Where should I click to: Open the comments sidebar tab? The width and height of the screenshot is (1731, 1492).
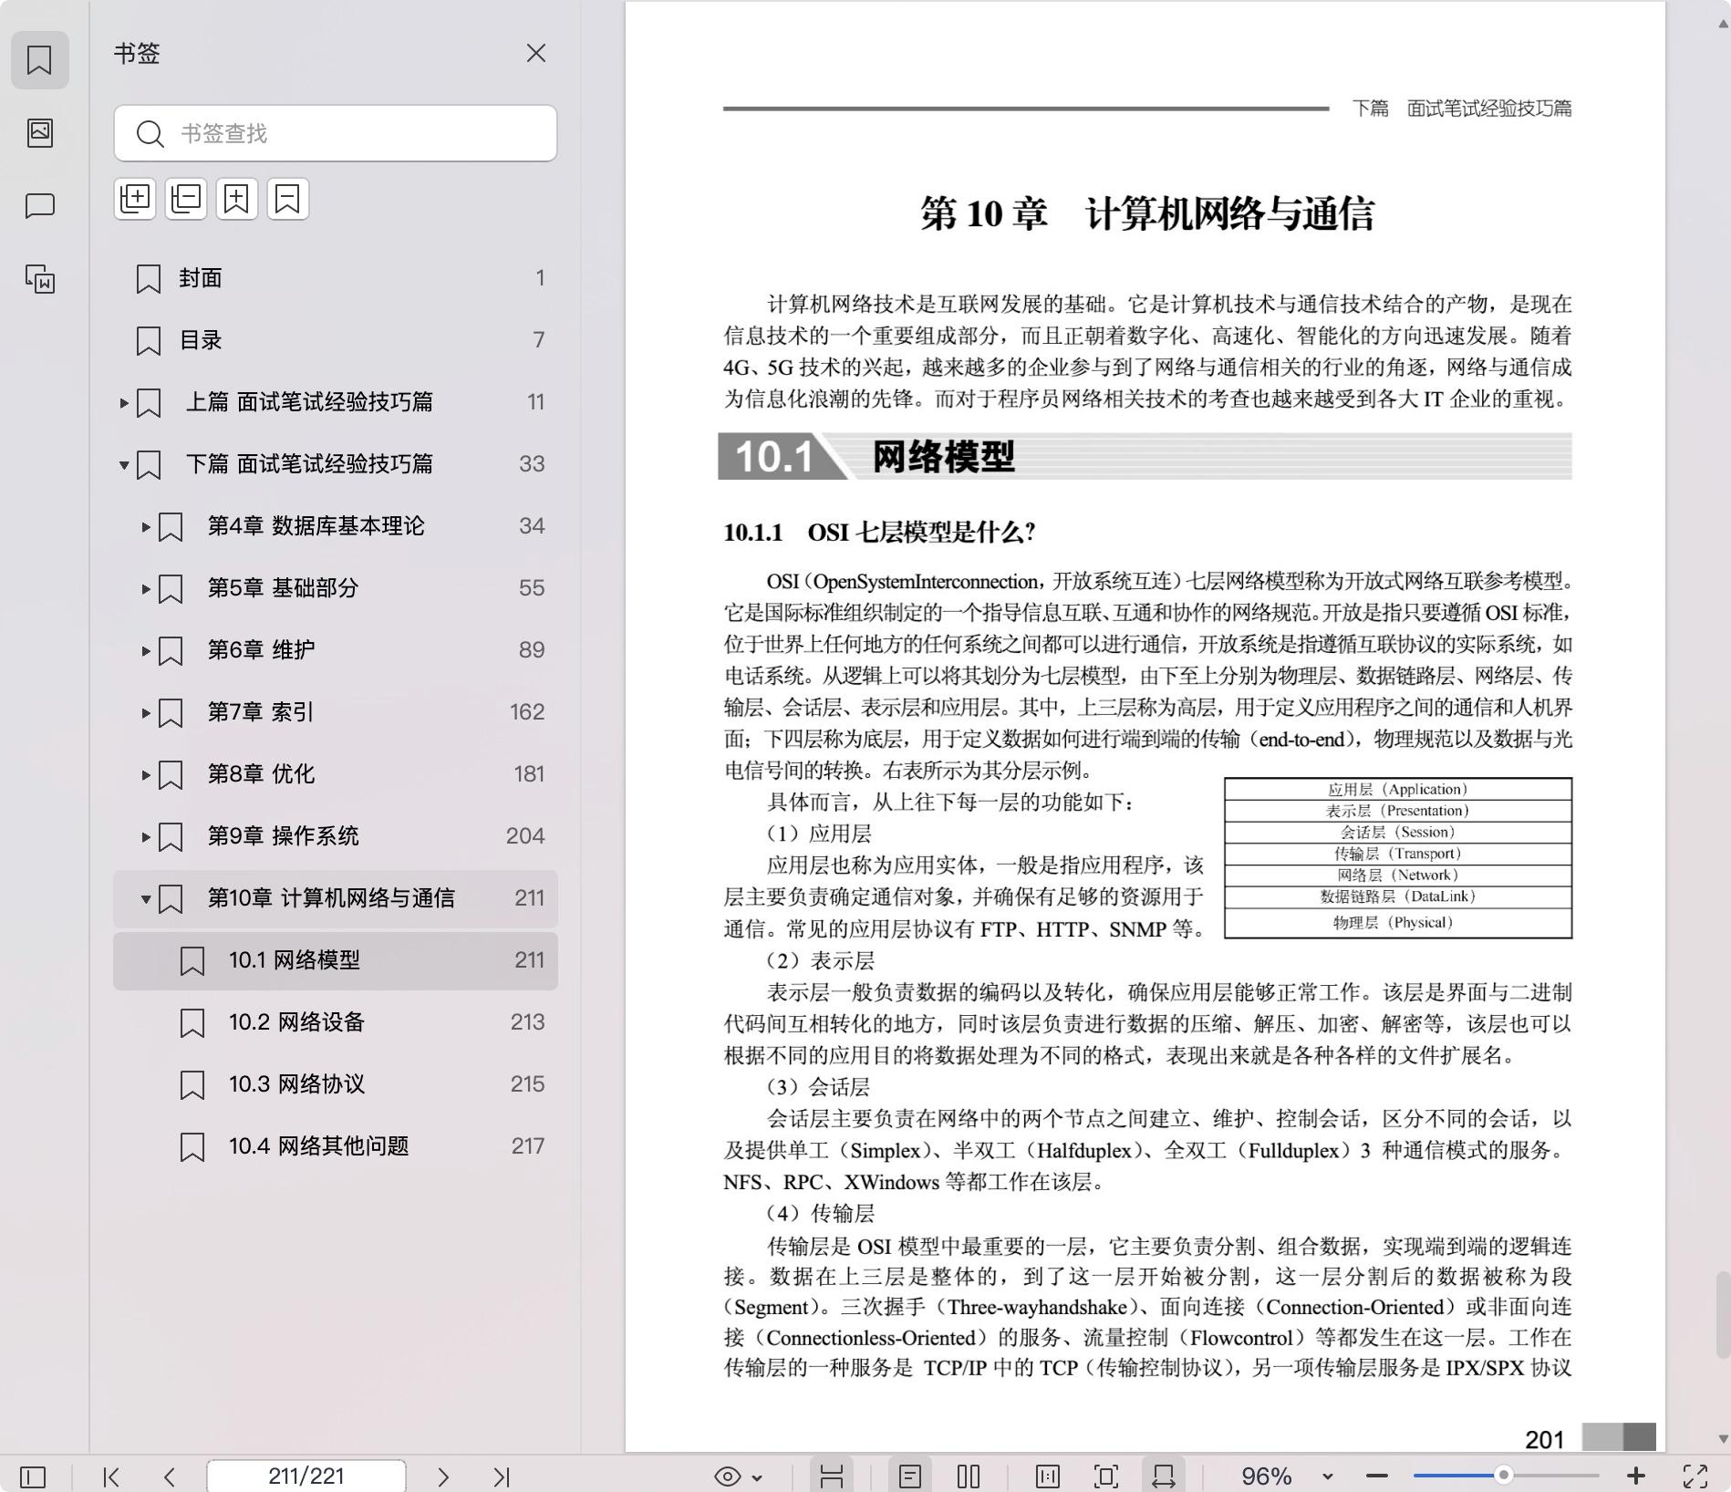(39, 206)
